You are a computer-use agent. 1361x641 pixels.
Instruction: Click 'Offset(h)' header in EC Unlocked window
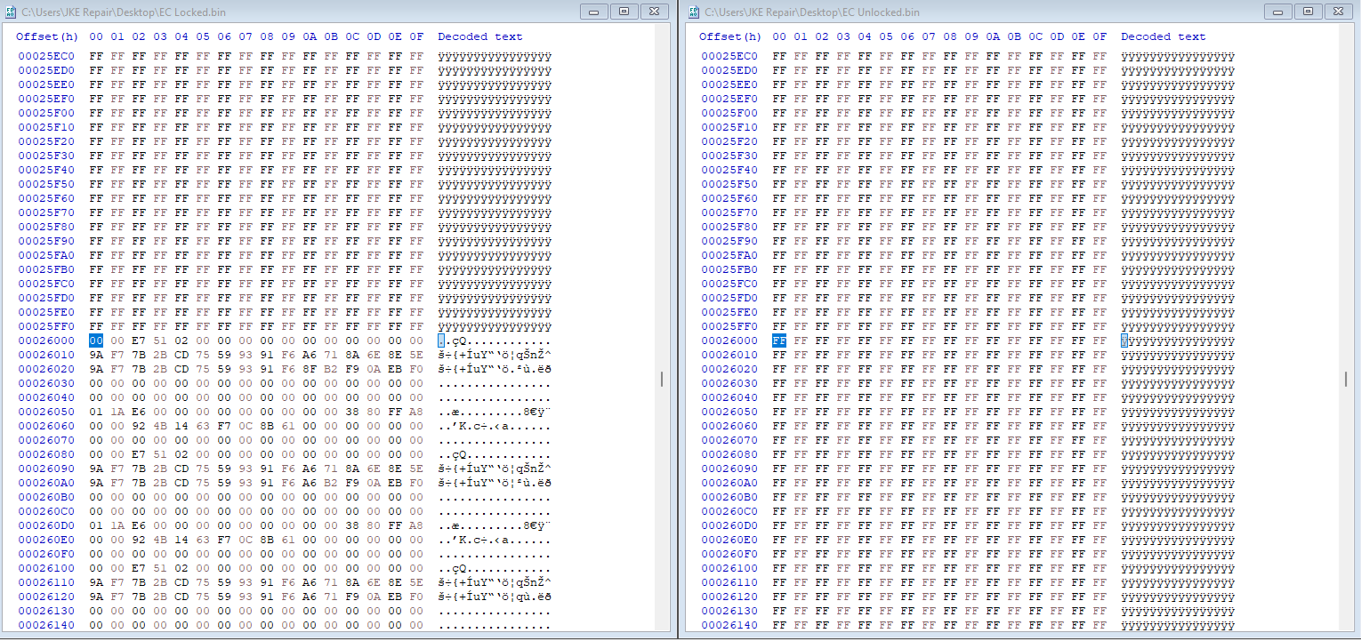(730, 36)
